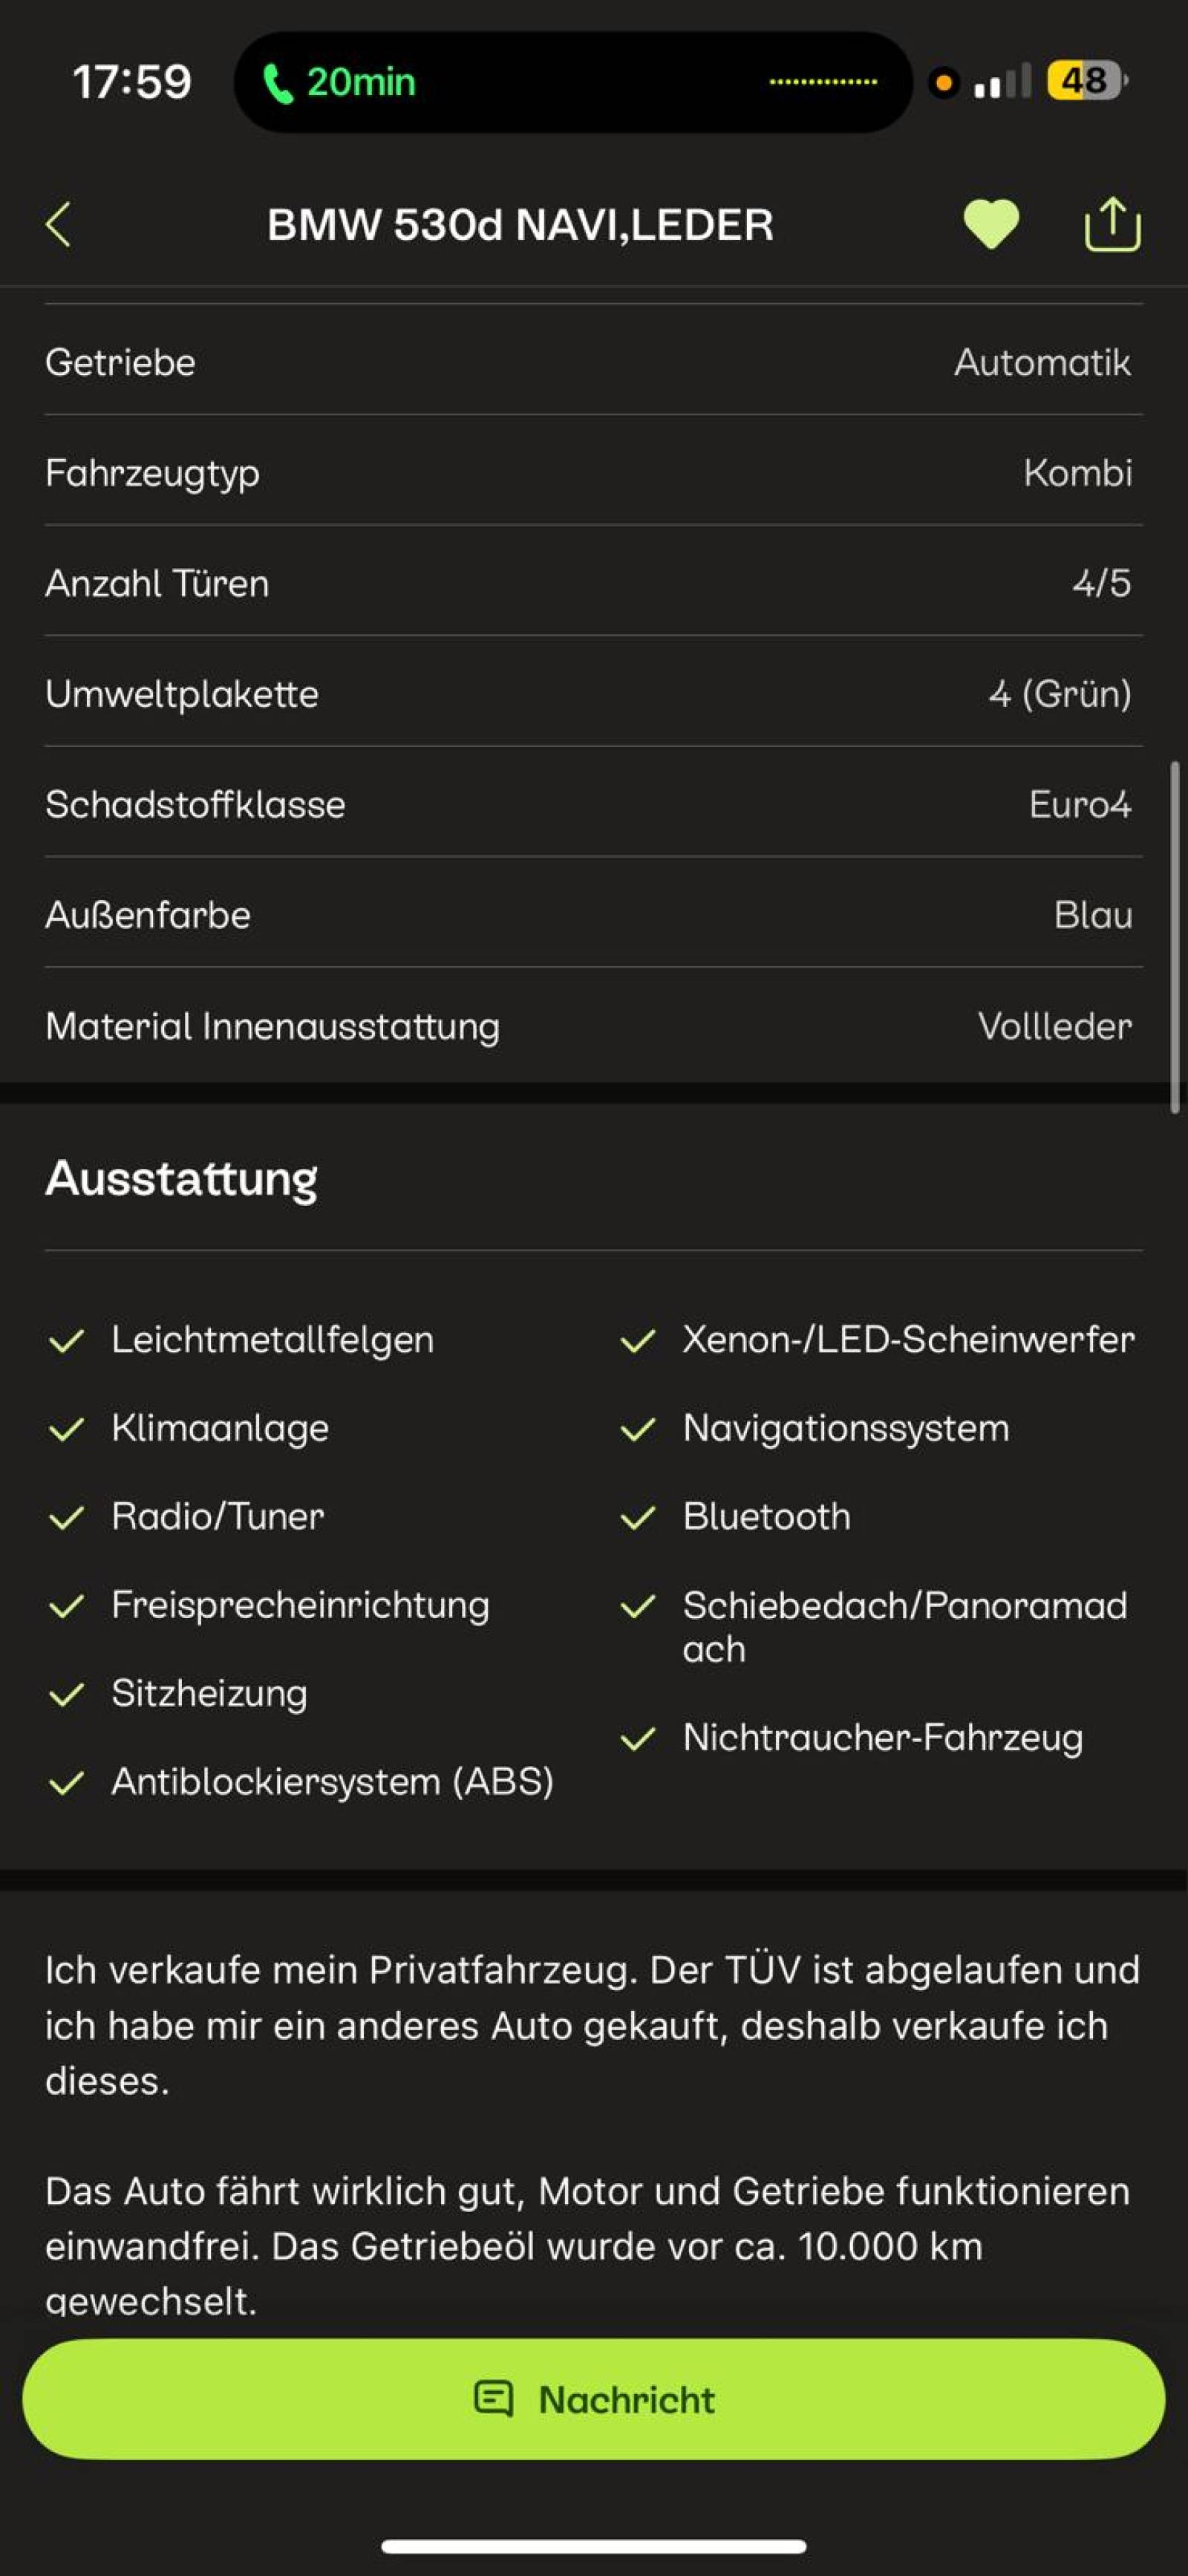Click the vertical scrollbar handle
The width and height of the screenshot is (1188, 2576).
[1175, 937]
